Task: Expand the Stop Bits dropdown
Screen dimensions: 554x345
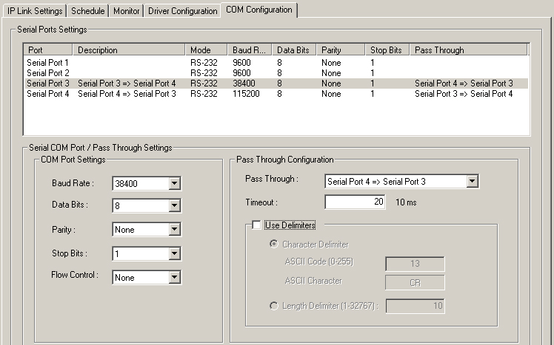Action: [x=174, y=254]
